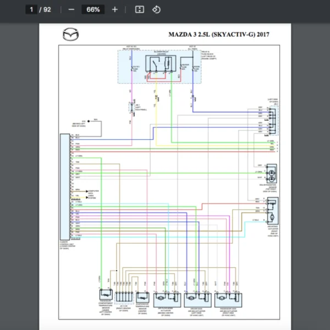Click the fit to page icon

pyautogui.click(x=140, y=9)
